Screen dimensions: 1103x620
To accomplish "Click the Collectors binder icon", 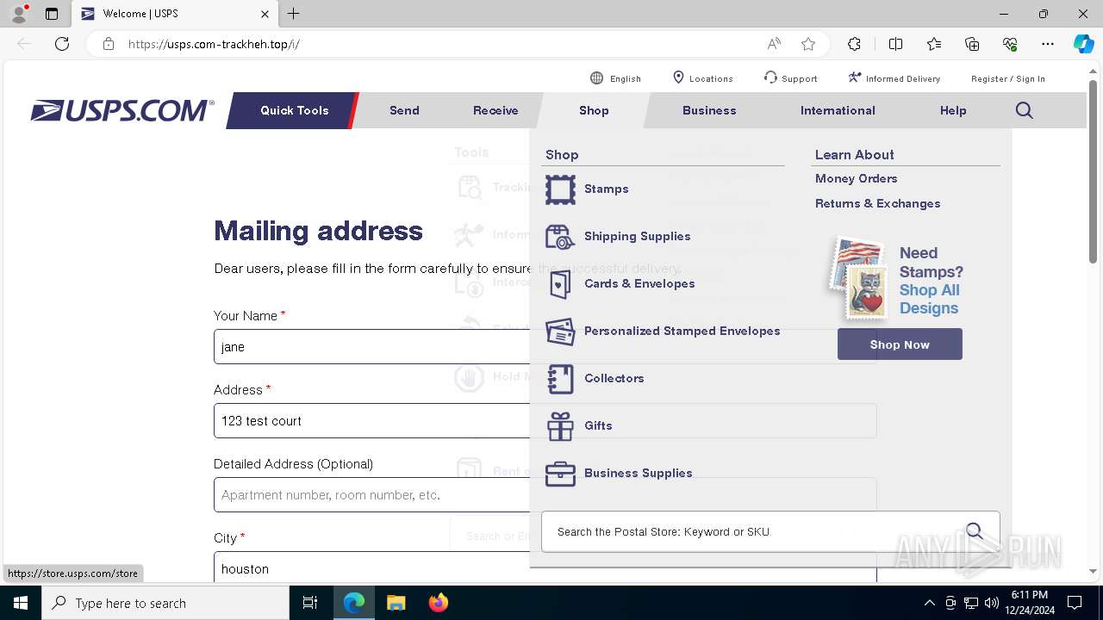I will pyautogui.click(x=560, y=379).
